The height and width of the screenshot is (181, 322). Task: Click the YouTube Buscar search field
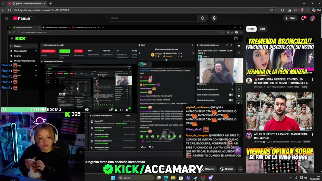click(x=152, y=18)
